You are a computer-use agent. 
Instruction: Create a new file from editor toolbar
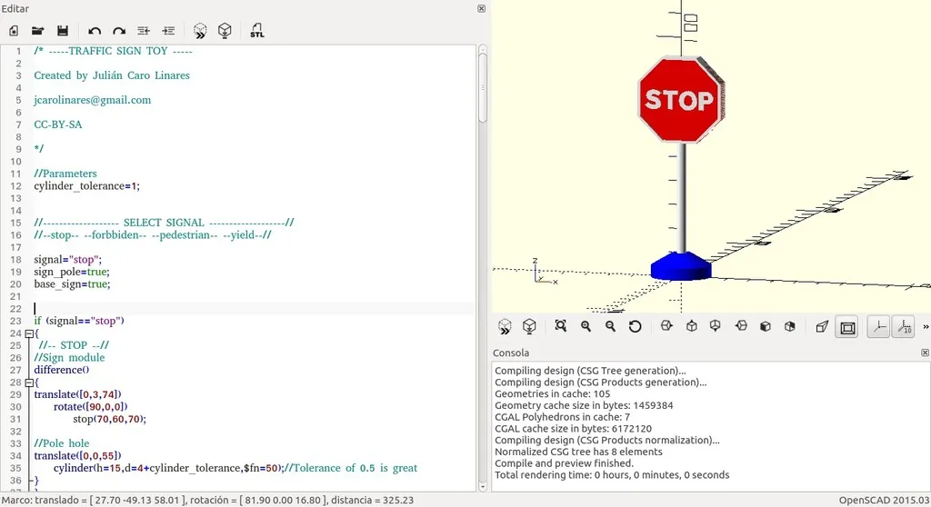pyautogui.click(x=14, y=31)
